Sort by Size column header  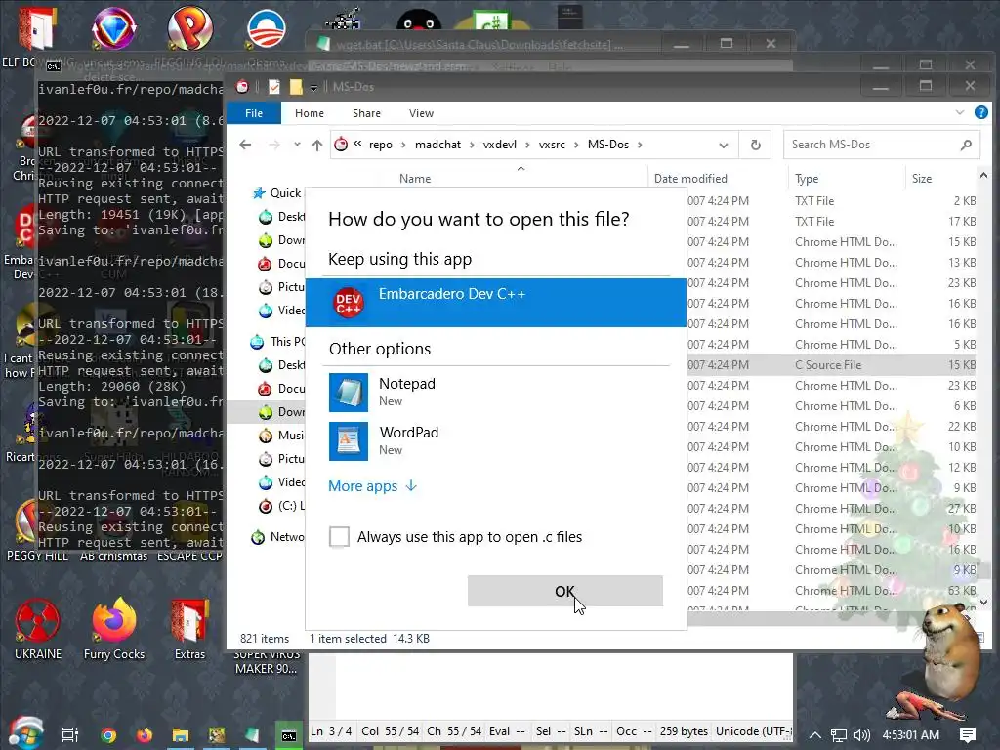click(922, 179)
